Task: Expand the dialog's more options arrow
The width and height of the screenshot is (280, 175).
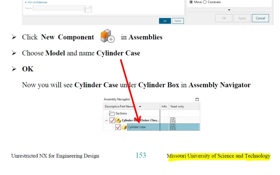Action: click(229, 10)
